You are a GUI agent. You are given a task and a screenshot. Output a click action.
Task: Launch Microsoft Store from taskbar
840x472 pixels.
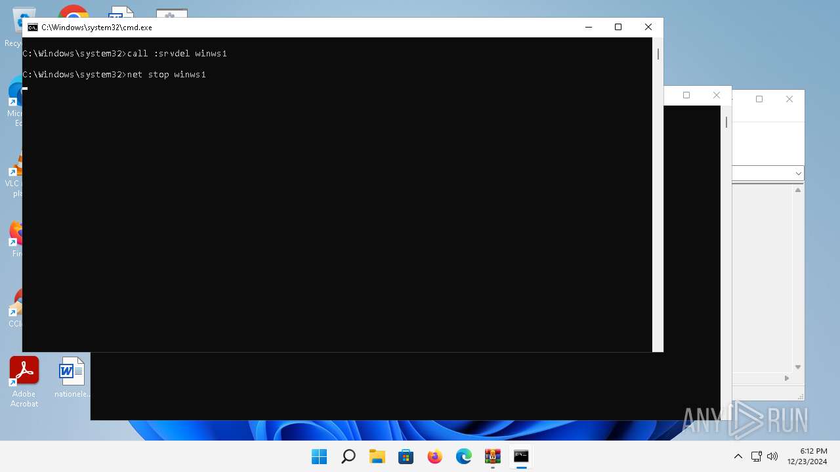pos(406,456)
